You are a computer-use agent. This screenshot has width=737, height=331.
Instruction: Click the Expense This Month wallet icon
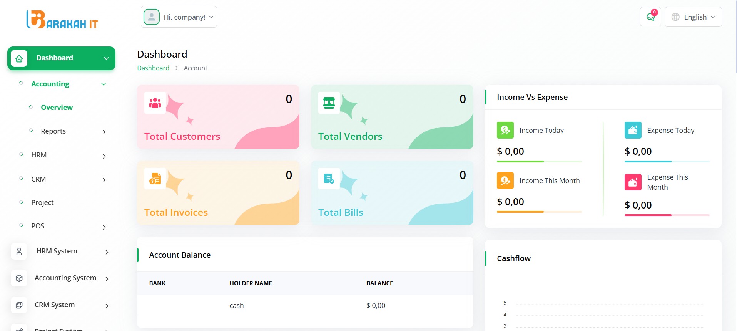633,182
